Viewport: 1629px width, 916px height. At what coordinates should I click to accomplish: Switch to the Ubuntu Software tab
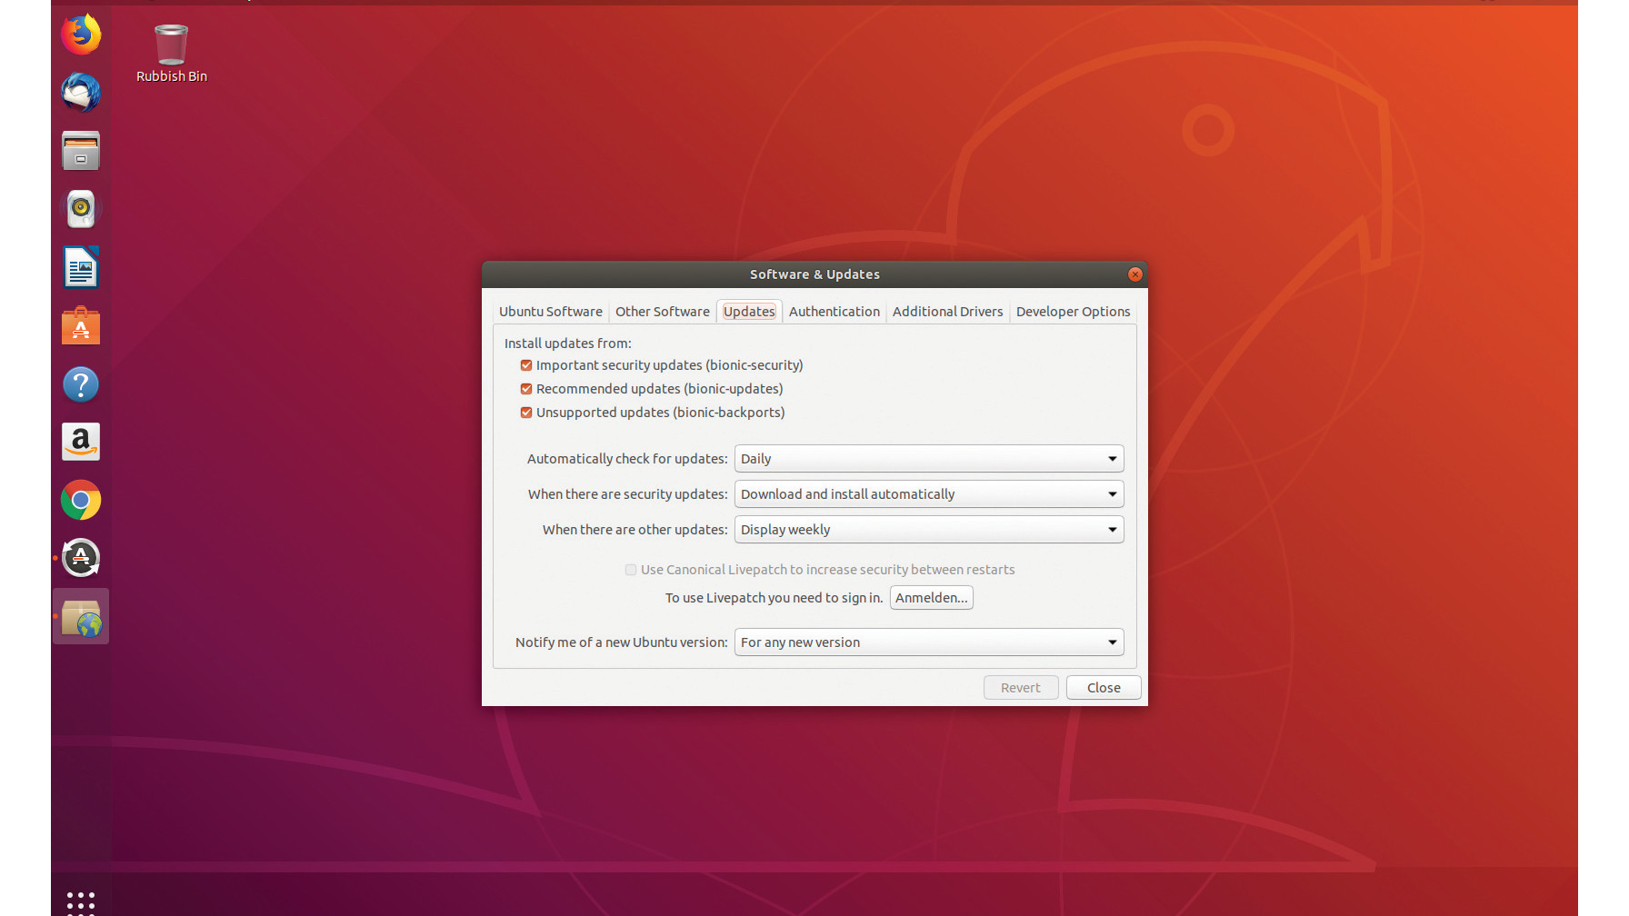click(551, 312)
